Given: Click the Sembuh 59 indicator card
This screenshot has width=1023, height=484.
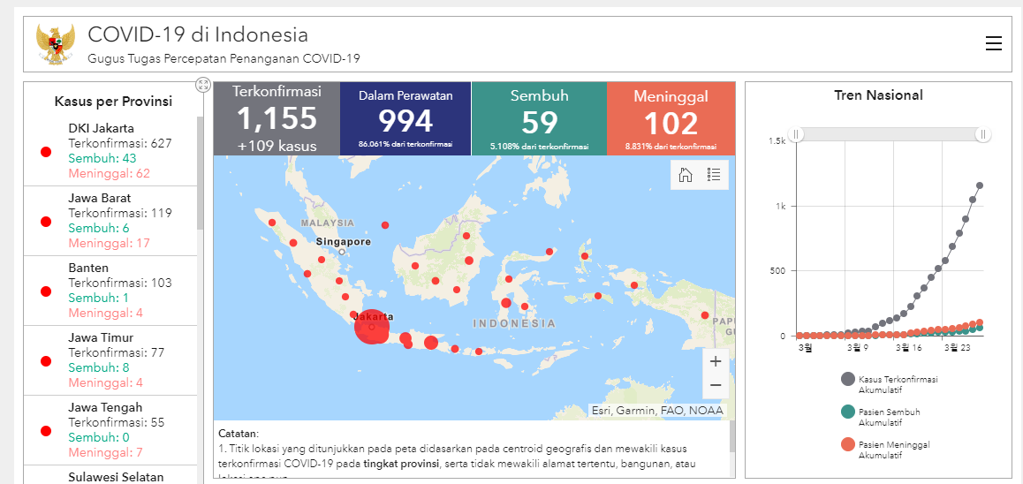Looking at the screenshot, I should [540, 118].
